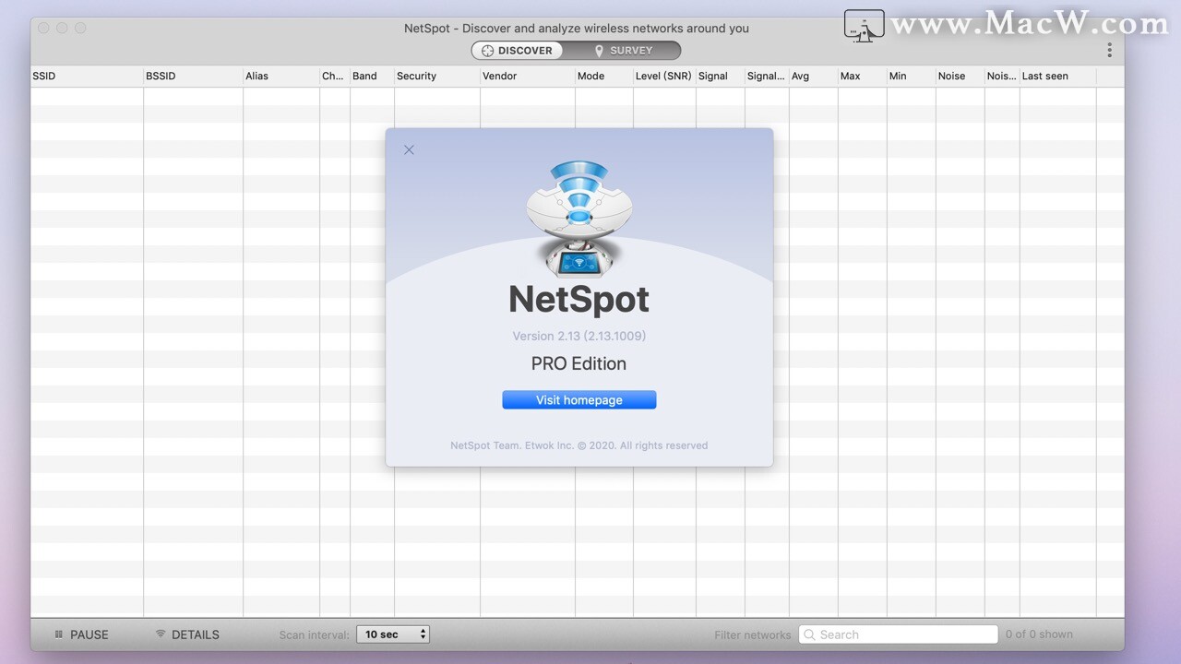Open the scan interval dropdown
This screenshot has height=664, width=1181.
[x=388, y=634]
